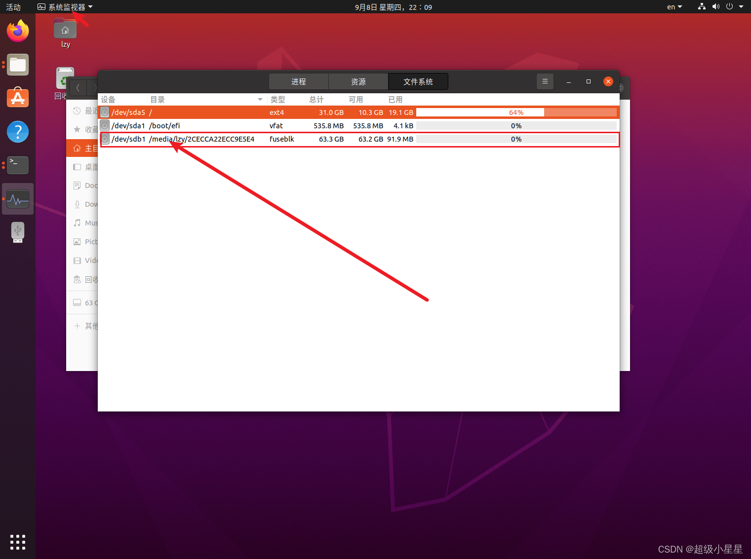This screenshot has width=751, height=559.
Task: Open Pictures in Files sidebar
Action: [x=82, y=242]
